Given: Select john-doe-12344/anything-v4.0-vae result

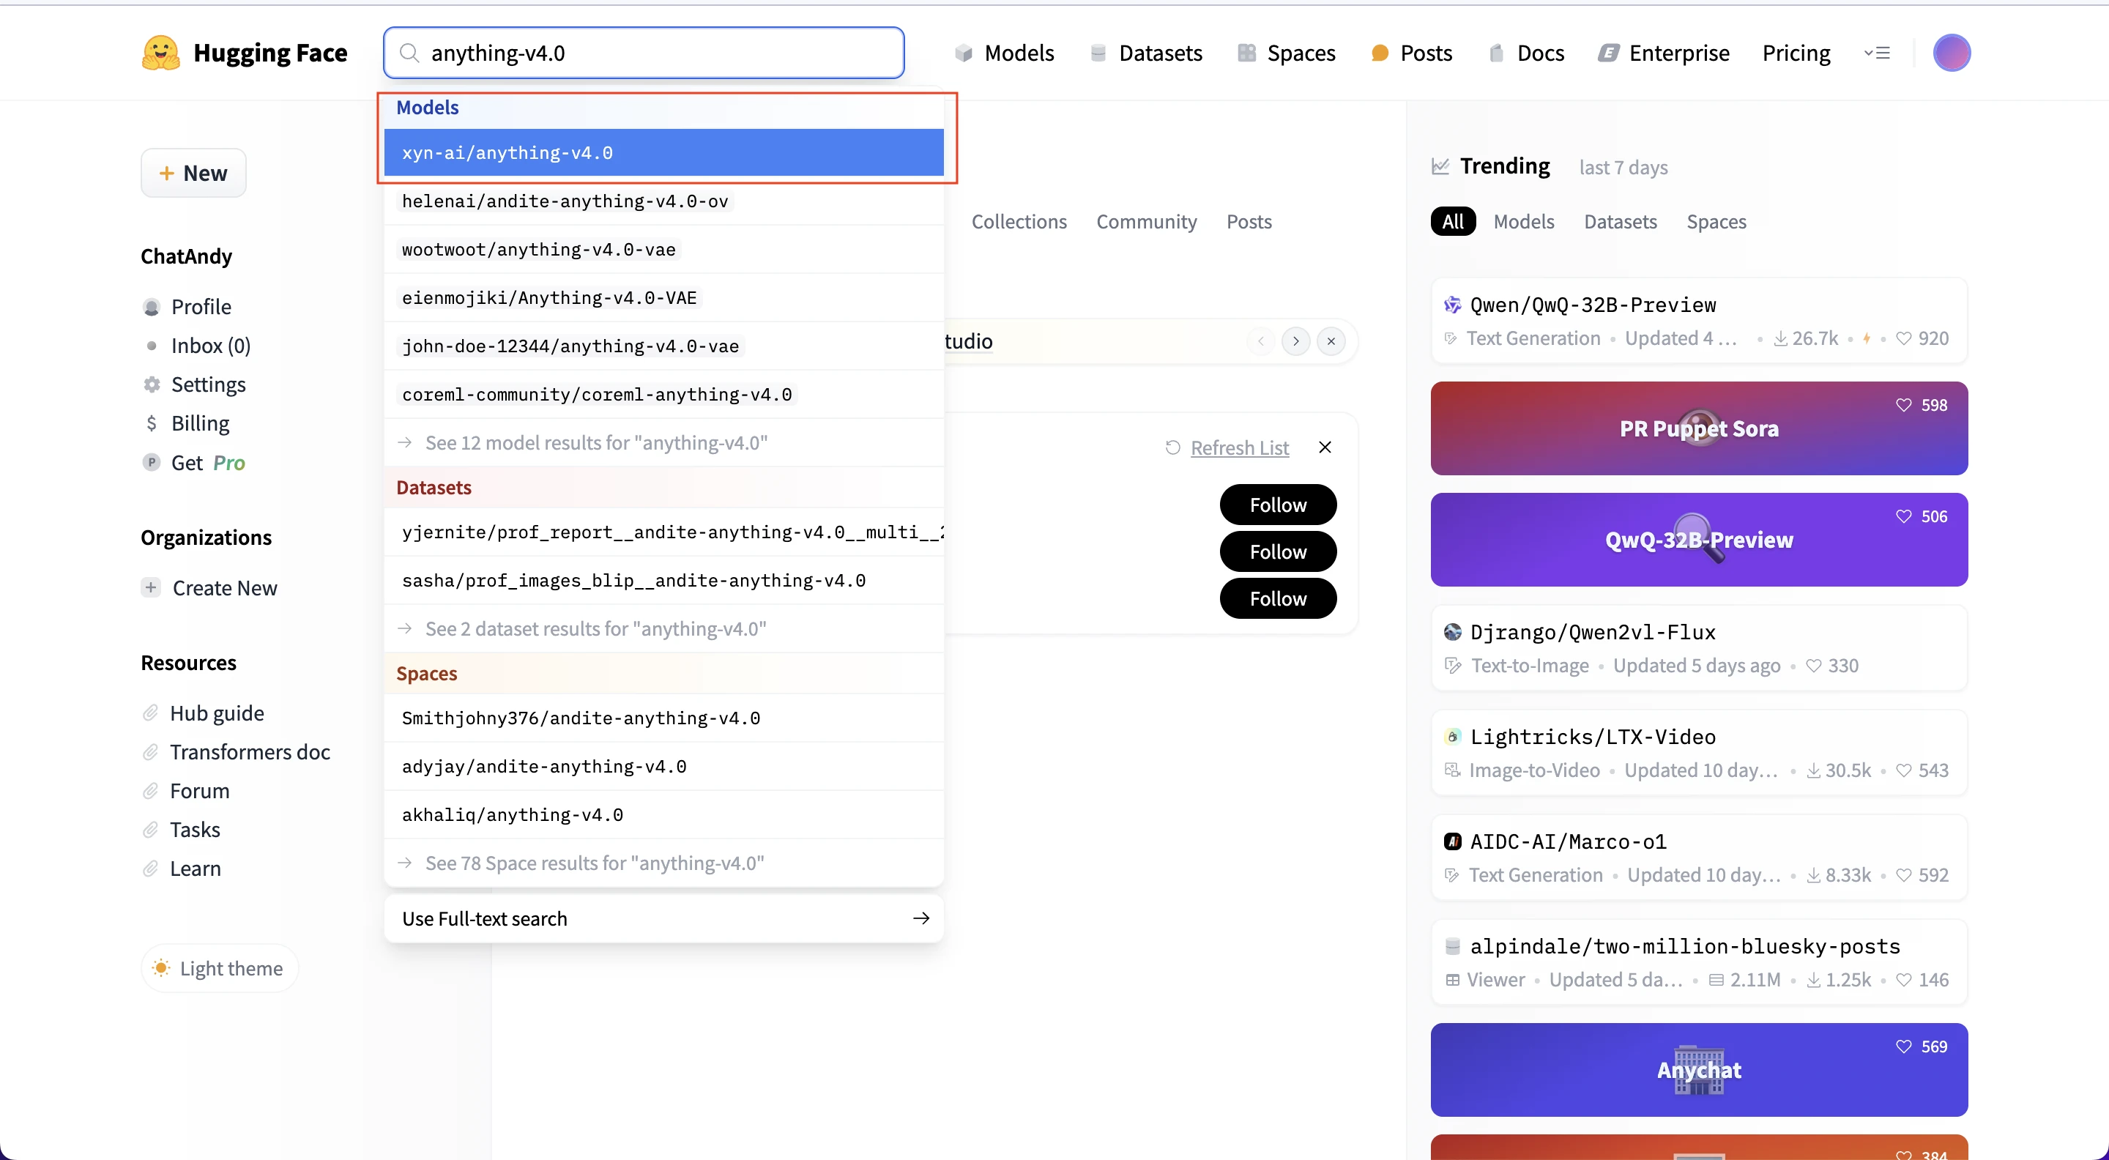Looking at the screenshot, I should pos(664,346).
